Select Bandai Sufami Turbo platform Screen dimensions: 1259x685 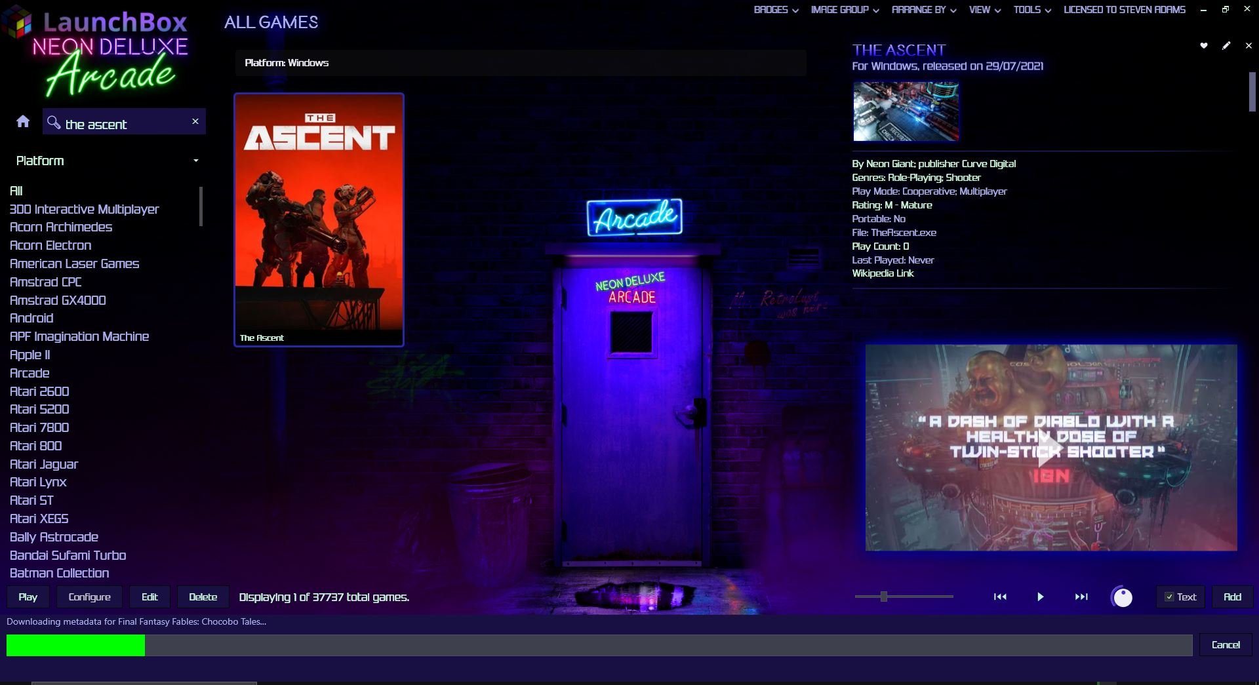[68, 555]
